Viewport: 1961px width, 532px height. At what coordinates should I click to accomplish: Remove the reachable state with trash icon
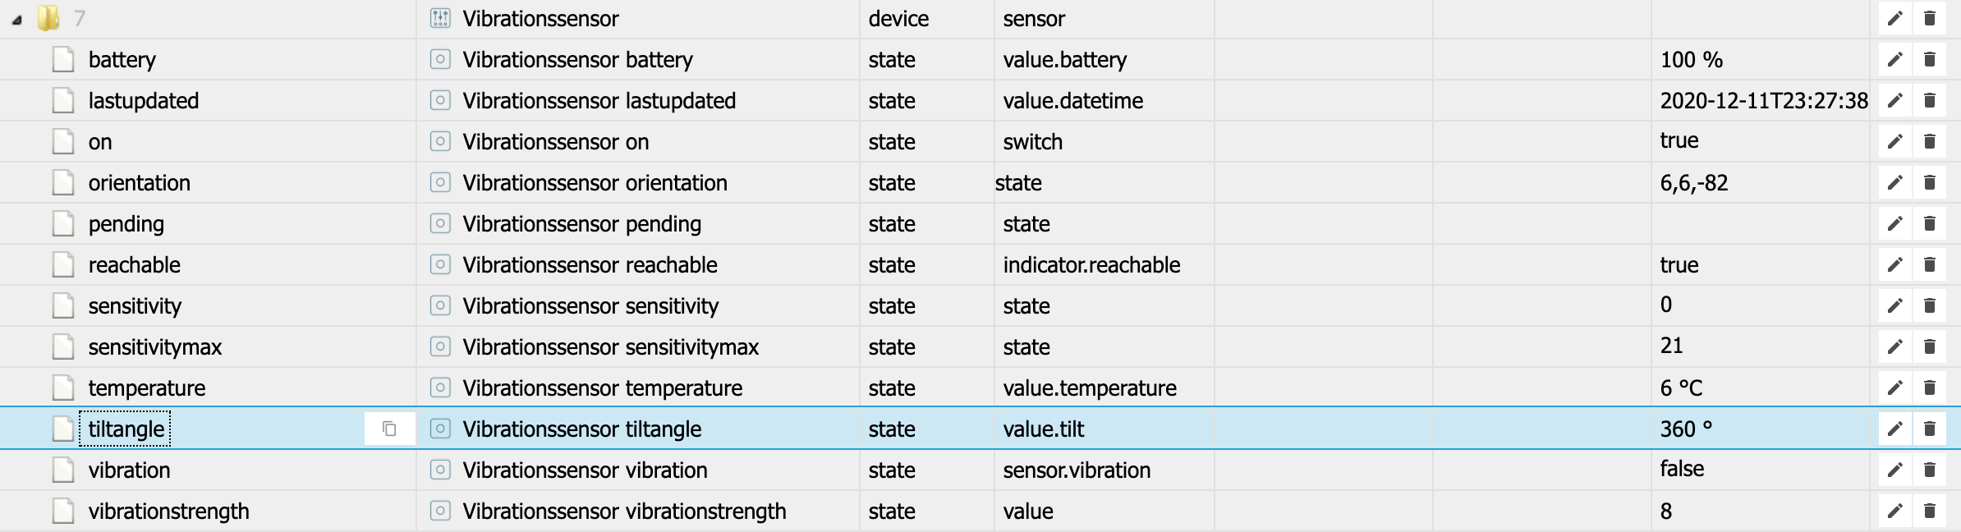coord(1929,264)
